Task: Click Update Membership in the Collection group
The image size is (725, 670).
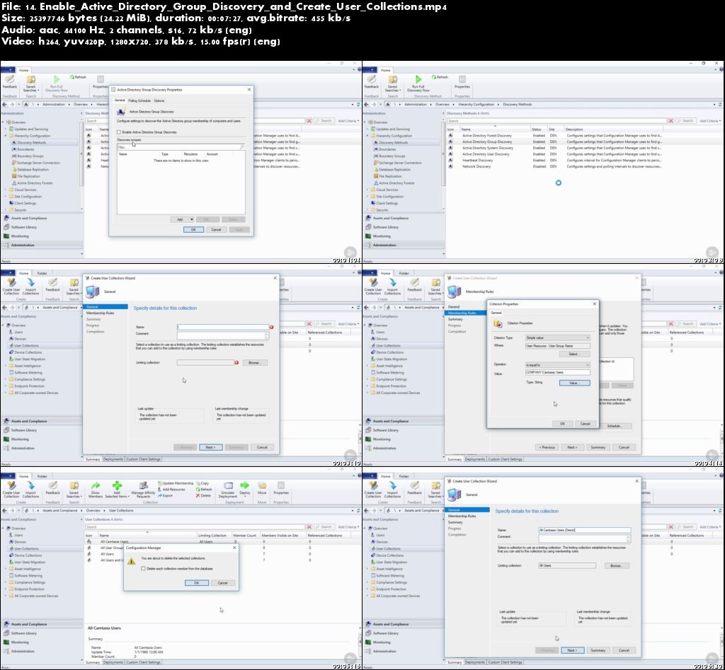Action: [x=176, y=483]
